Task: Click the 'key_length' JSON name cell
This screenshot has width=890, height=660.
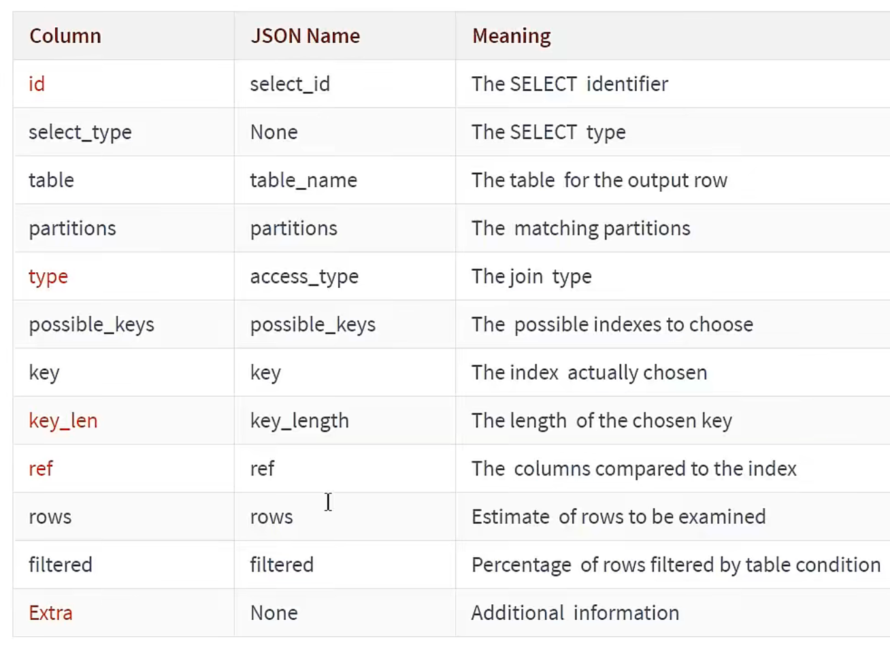Action: [299, 420]
